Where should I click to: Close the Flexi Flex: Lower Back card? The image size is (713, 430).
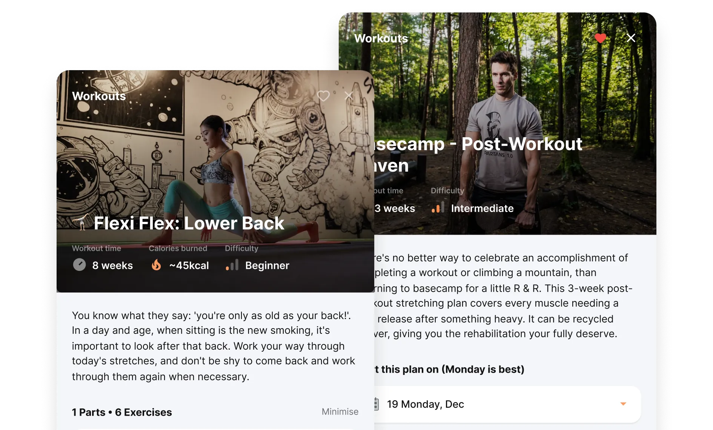349,96
